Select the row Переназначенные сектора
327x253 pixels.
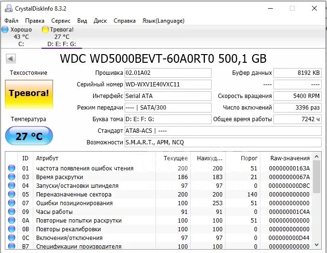tap(159, 194)
